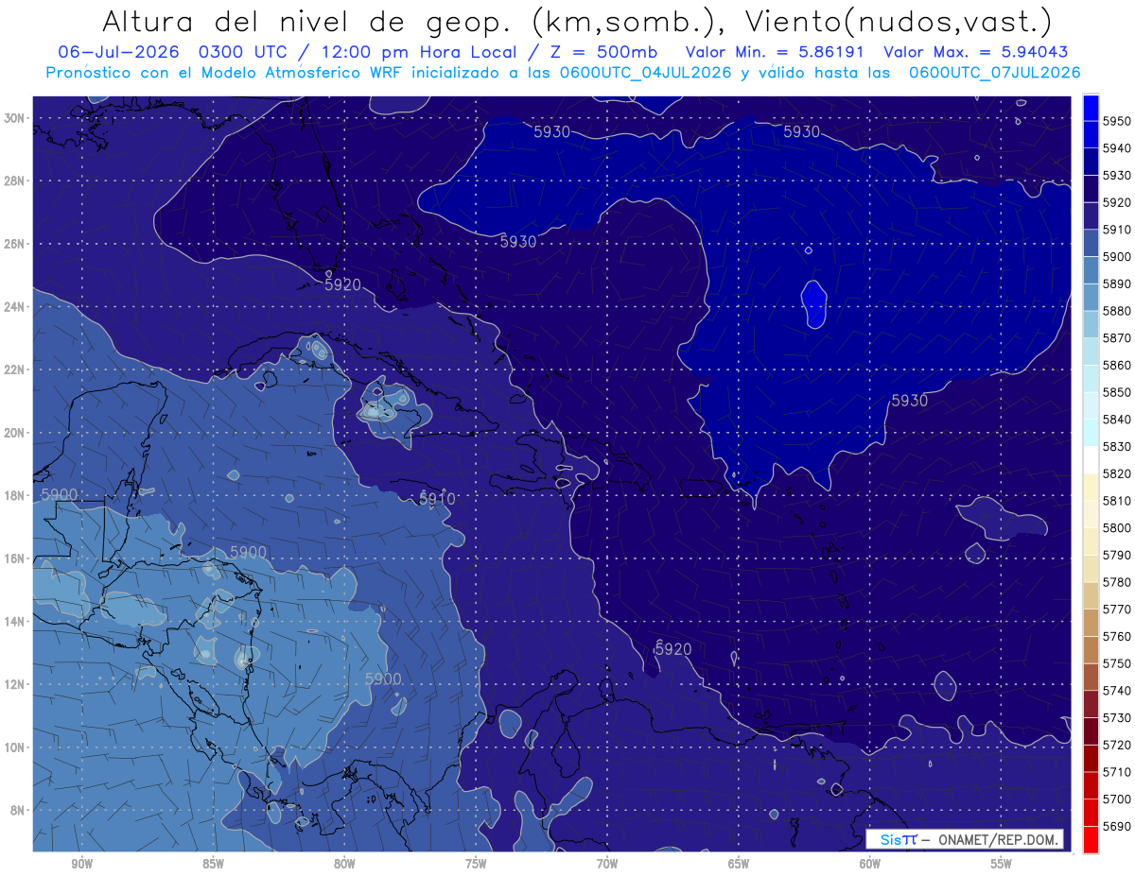Screen dimensions: 1135x876
Task: Click the 'Valor Max. = 5.94043' text
Action: pyautogui.click(x=976, y=52)
